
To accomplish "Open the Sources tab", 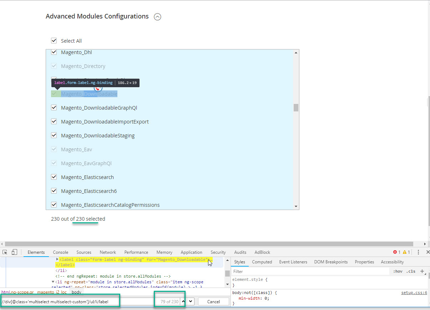I will pos(84,252).
